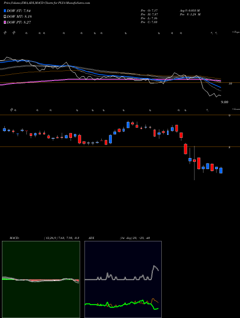Select the 'DOW PT: 8.27' legend text
The image size is (240, 318).
click(19, 22)
